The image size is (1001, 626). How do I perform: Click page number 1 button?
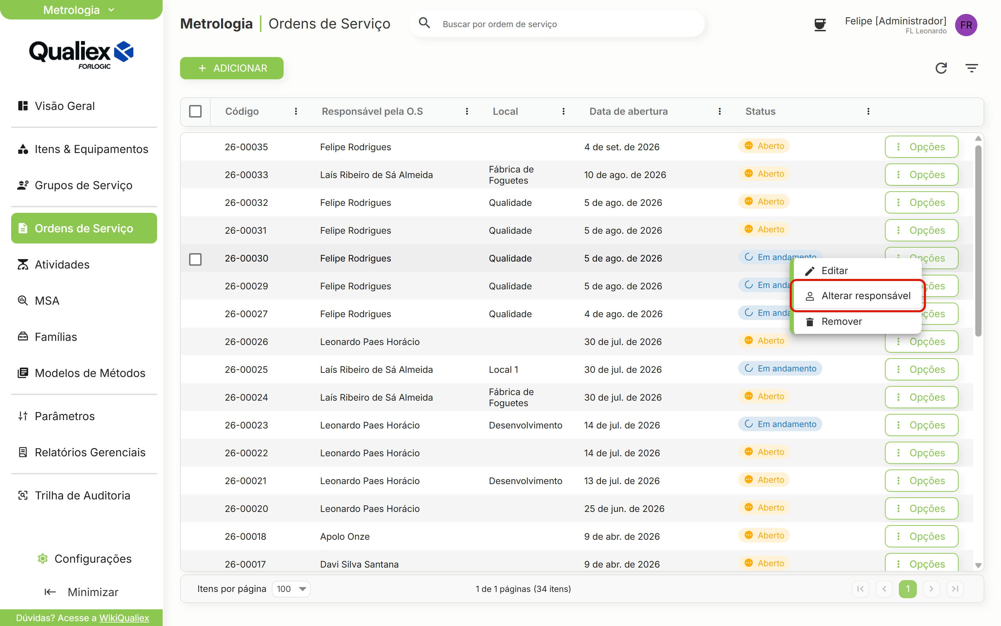pos(908,589)
